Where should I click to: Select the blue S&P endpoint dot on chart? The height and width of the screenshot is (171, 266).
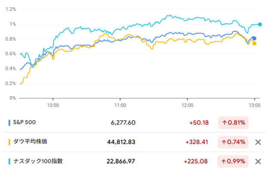coord(254,38)
